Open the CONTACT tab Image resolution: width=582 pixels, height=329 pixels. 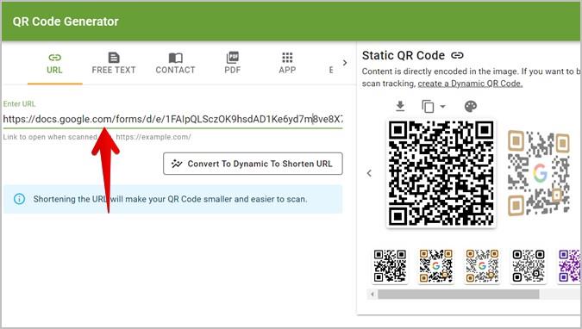click(175, 64)
